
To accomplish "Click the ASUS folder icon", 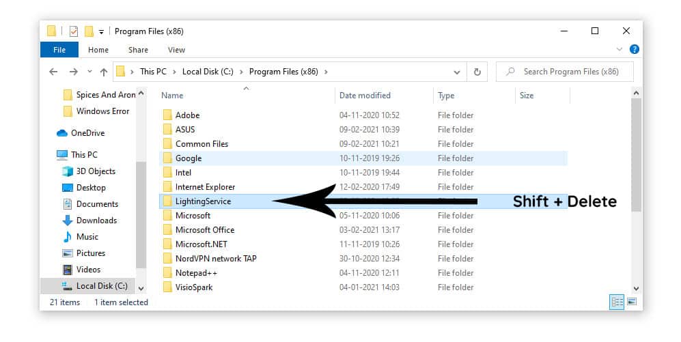I will point(167,129).
